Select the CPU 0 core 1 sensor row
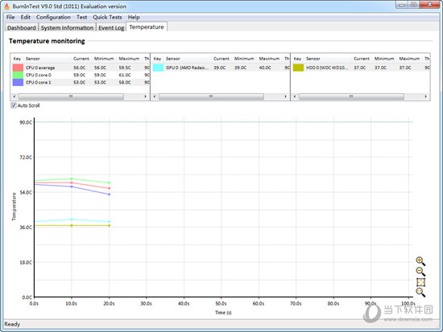The image size is (443, 332). pyautogui.click(x=81, y=82)
